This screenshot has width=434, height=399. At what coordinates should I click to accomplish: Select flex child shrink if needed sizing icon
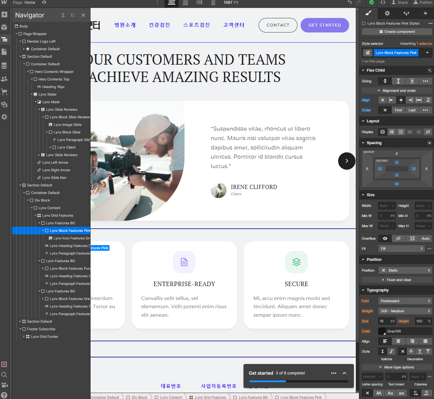coord(385,81)
